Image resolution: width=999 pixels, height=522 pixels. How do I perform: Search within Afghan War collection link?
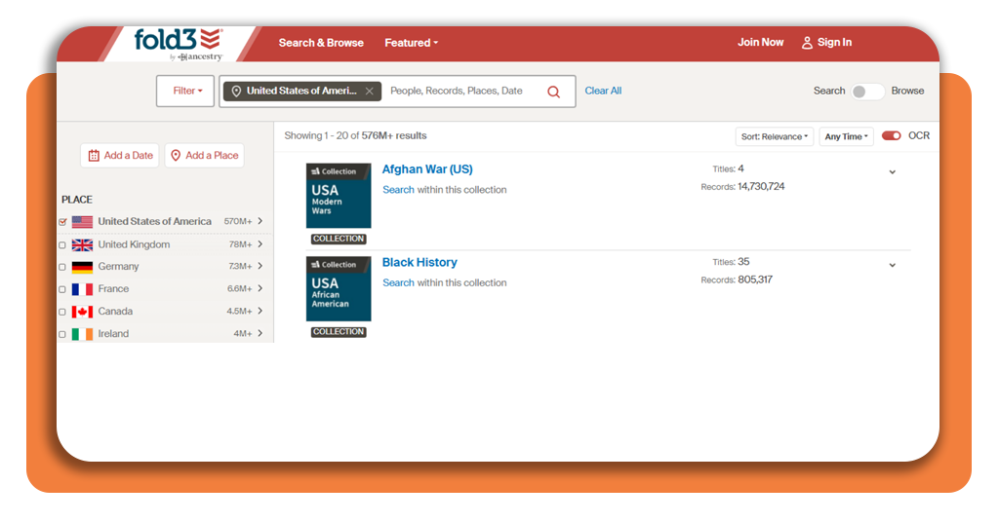[x=398, y=190]
